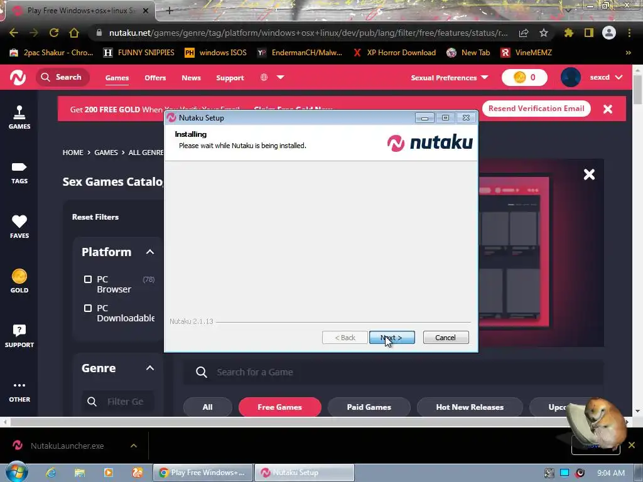Select the Free Games filter tab
This screenshot has width=643, height=482.
pos(279,407)
